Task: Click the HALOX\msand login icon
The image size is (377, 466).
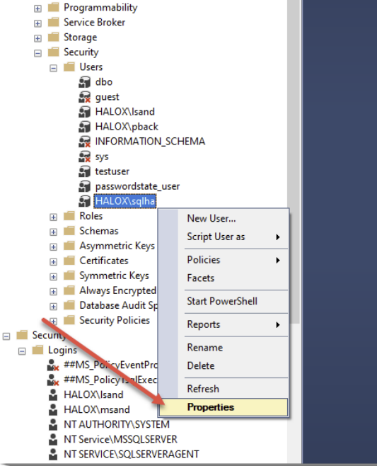Action: (x=53, y=410)
